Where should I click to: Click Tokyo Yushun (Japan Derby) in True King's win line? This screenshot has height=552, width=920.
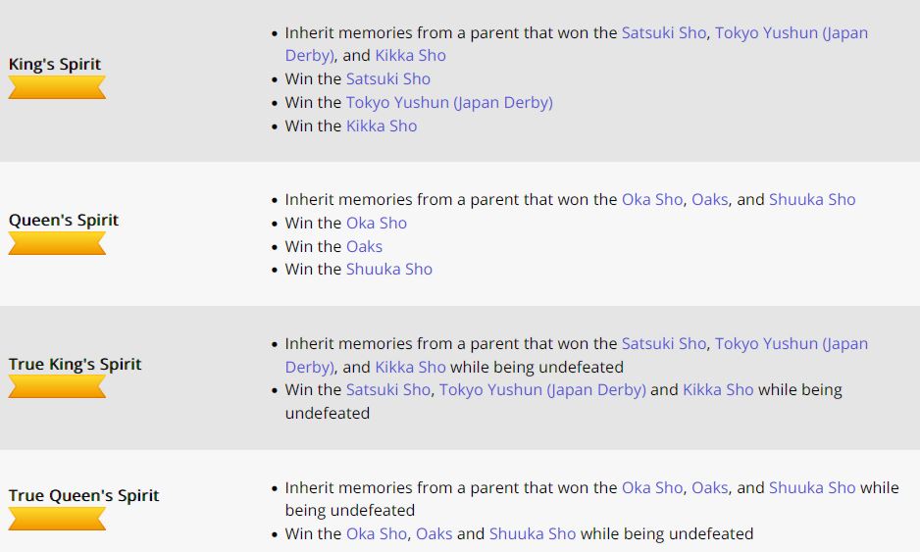pos(542,390)
